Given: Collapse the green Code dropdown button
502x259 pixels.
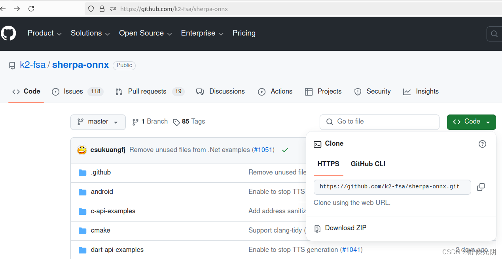Looking at the screenshot, I should [472, 122].
